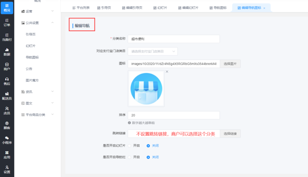Click the 排序 input field
Image resolution: width=308 pixels, height=177 pixels.
click(174, 115)
